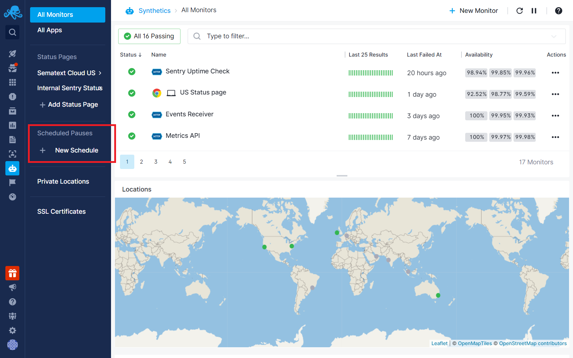The height and width of the screenshot is (358, 573).
Task: Open SSL Certificates
Action: point(62,212)
